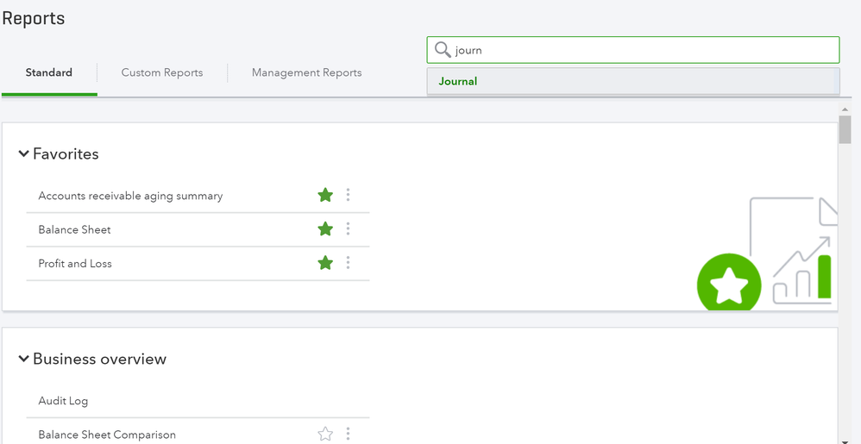Image resolution: width=861 pixels, height=444 pixels.
Task: Switch to the Management Reports tab
Action: coord(306,73)
